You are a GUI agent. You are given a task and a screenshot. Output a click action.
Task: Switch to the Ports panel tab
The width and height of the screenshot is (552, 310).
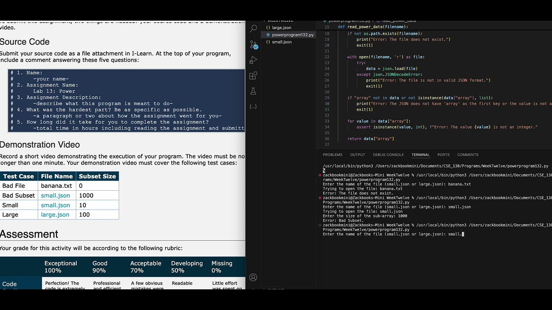point(443,155)
